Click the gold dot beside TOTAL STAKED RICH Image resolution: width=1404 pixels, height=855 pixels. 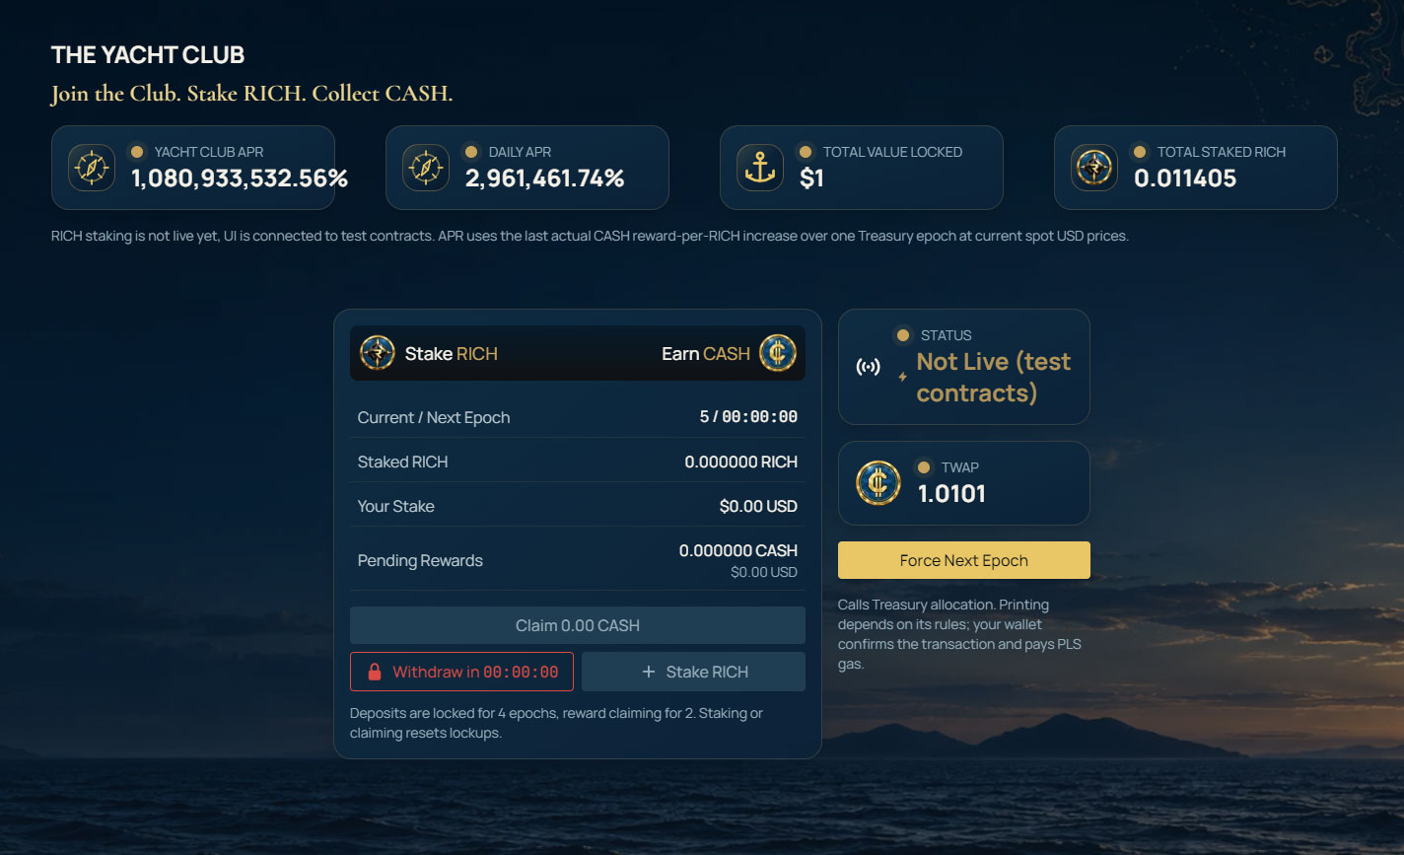tap(1141, 152)
